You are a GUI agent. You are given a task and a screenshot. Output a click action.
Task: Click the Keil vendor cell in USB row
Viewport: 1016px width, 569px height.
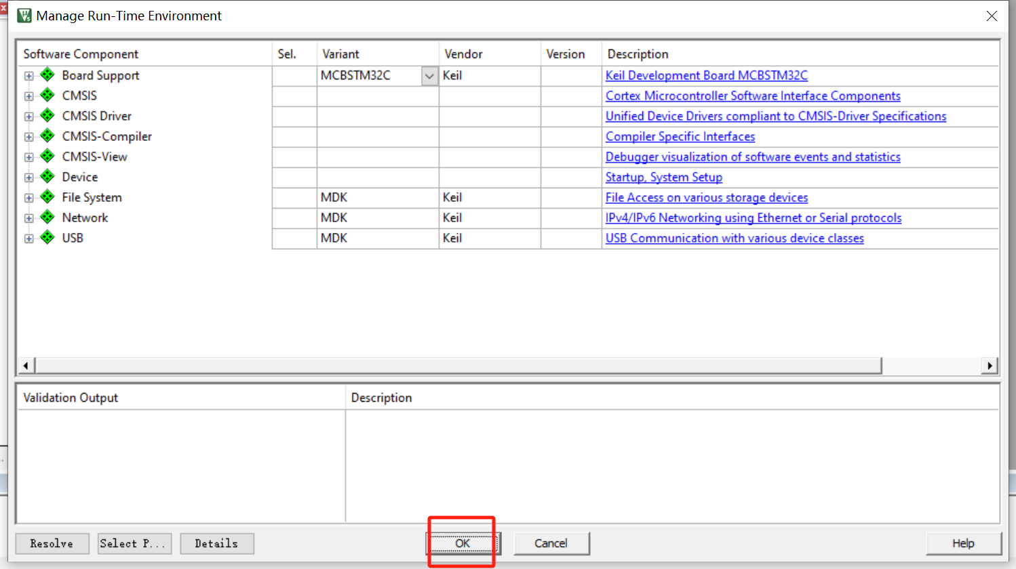[490, 238]
